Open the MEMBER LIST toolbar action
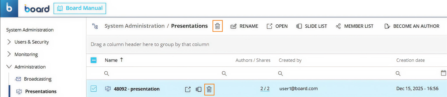The height and width of the screenshot is (97, 447). (355, 26)
